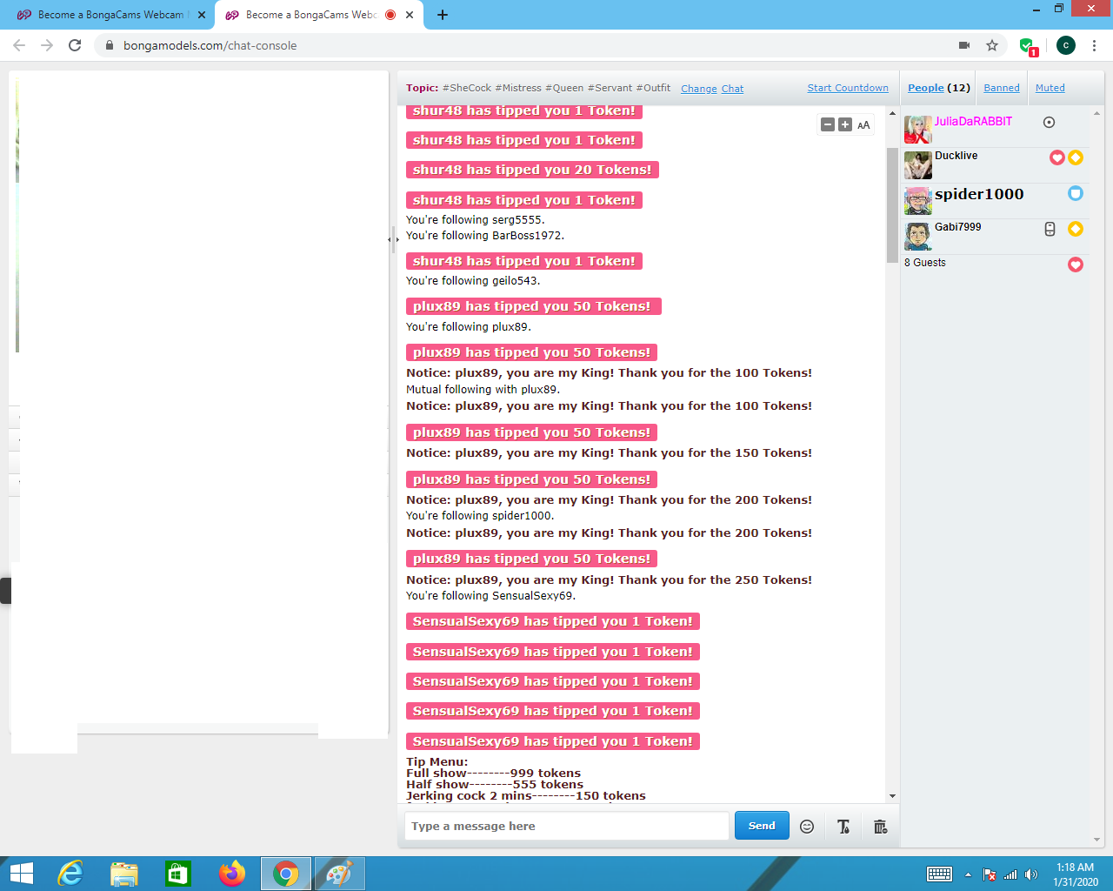Decrease chat font size with minus icon

coord(828,125)
